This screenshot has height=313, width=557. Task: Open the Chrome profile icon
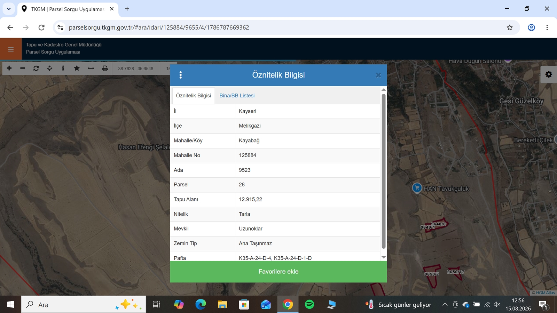531,27
